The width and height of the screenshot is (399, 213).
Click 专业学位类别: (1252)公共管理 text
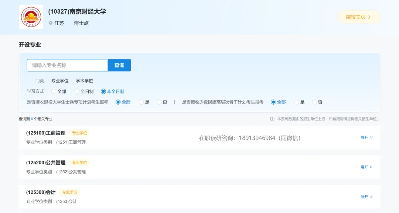click(x=56, y=172)
